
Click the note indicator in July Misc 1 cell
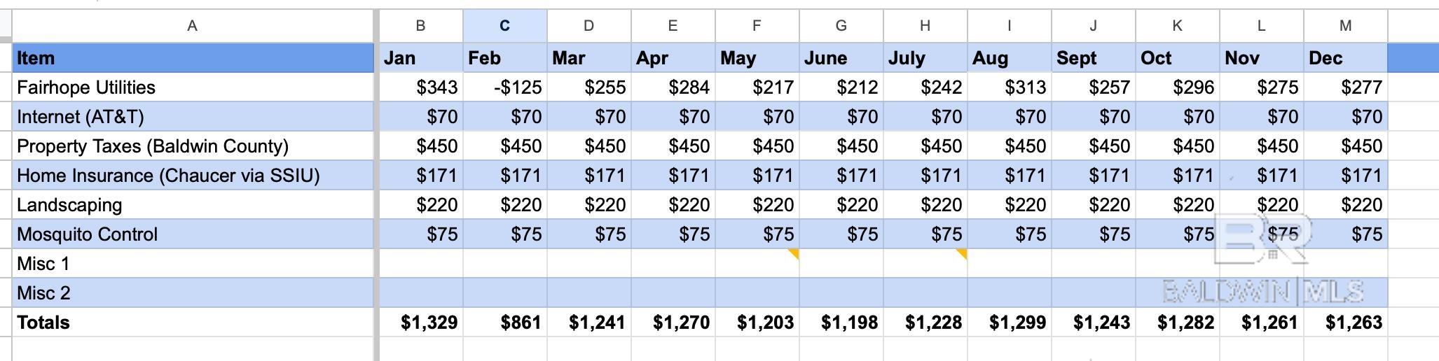pyautogui.click(x=962, y=254)
